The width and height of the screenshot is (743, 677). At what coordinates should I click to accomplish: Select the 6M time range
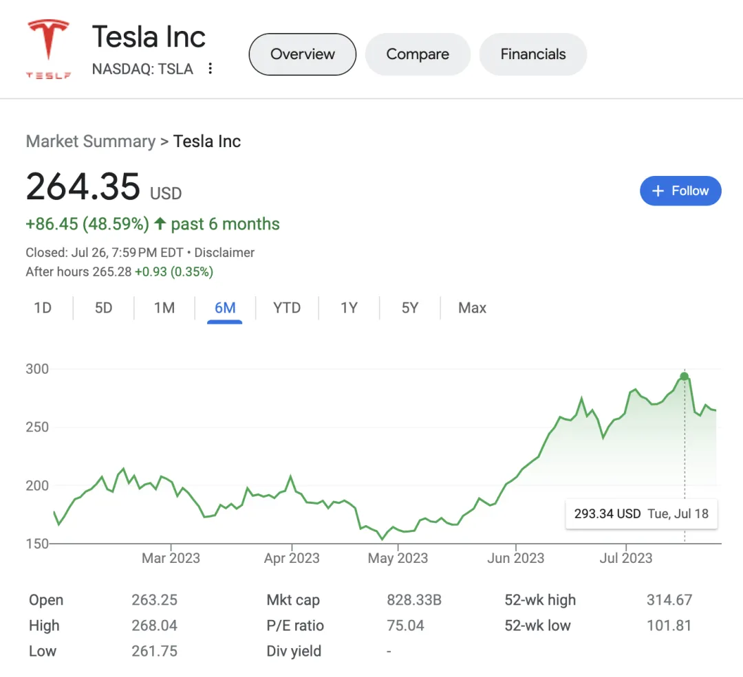tap(225, 308)
